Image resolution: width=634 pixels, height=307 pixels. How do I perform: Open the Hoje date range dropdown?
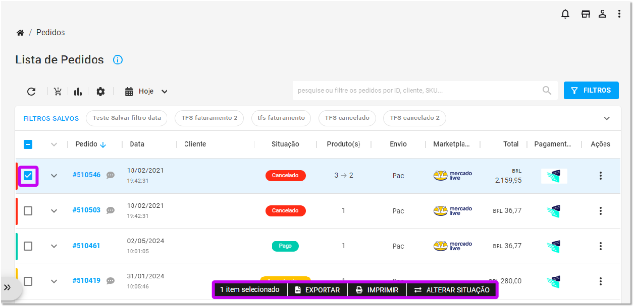click(x=146, y=91)
